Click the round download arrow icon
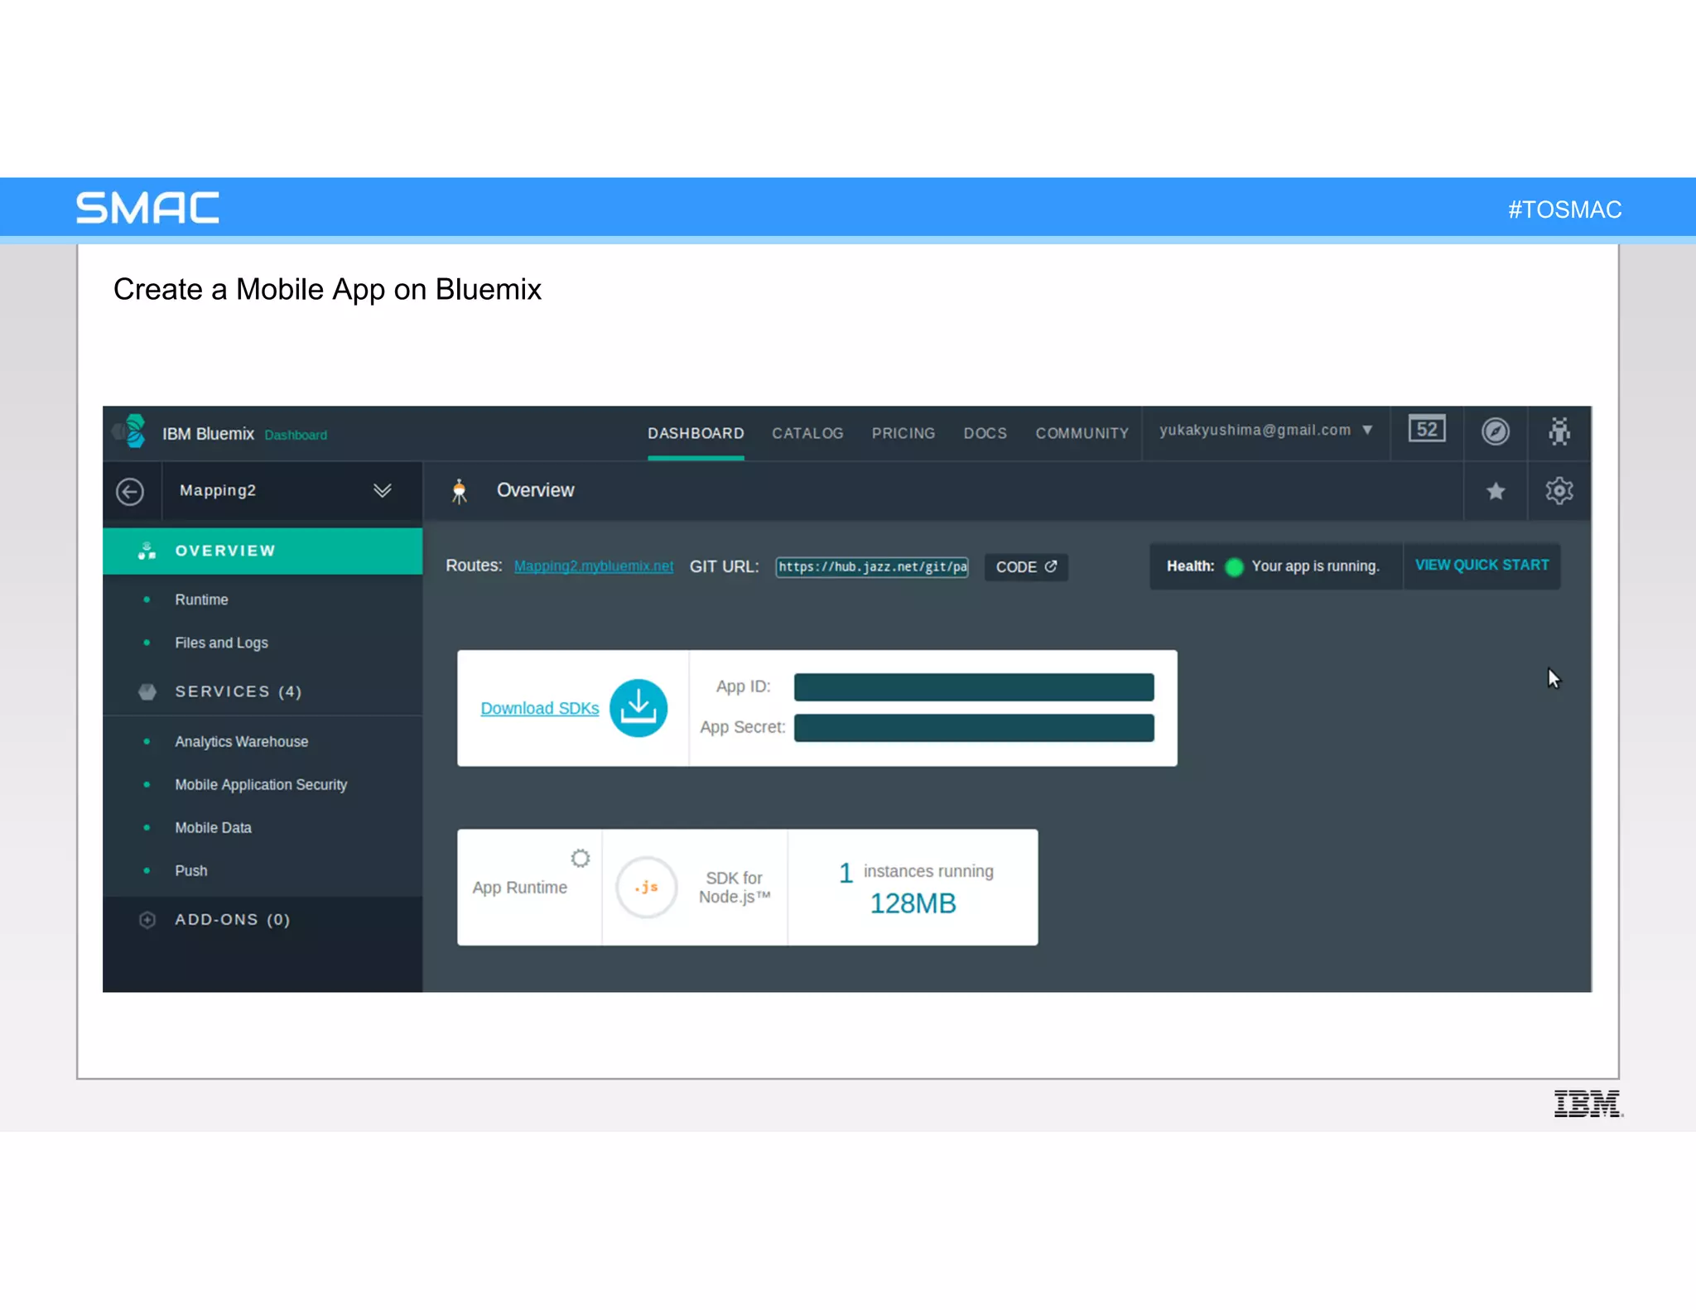 (x=638, y=708)
